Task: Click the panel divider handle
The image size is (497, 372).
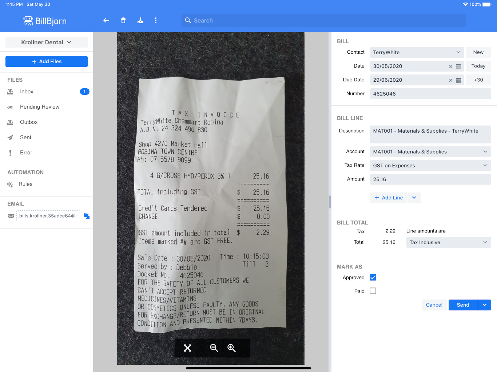Action: [330, 202]
